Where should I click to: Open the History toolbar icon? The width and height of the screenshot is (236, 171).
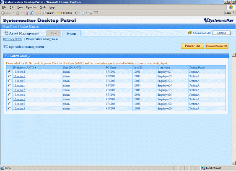[x=76, y=13]
